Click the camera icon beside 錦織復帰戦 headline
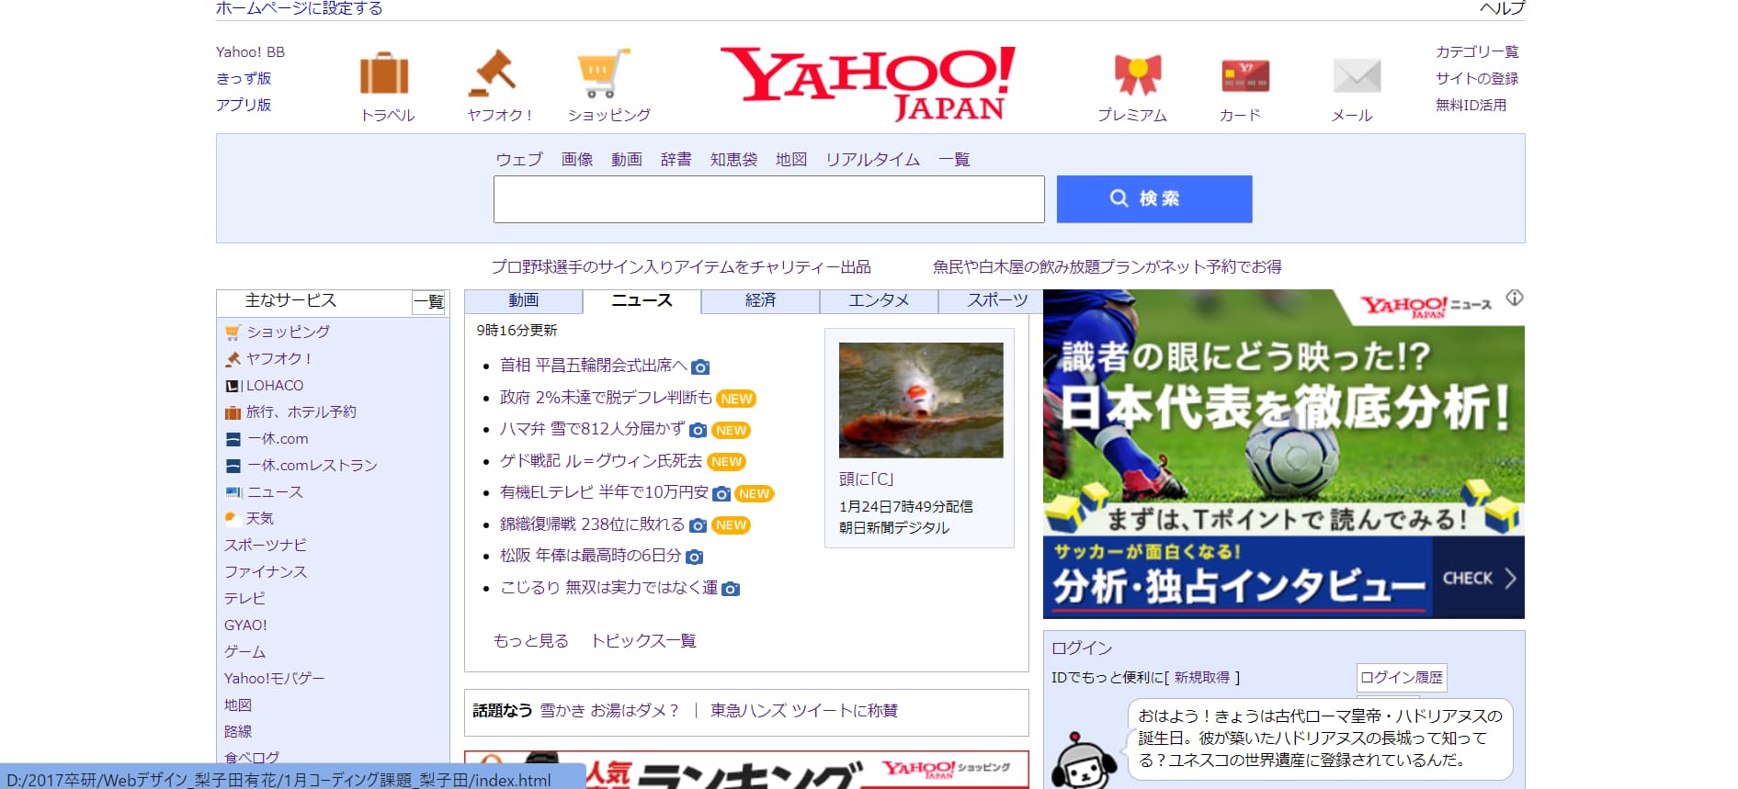Image resolution: width=1738 pixels, height=789 pixels. (x=699, y=525)
